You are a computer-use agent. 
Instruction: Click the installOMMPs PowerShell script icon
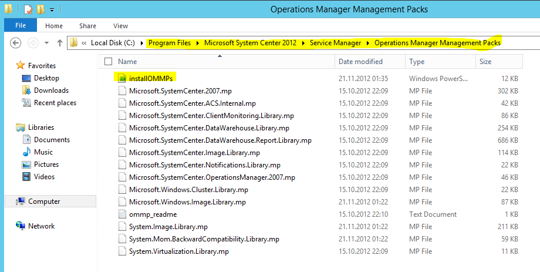pyautogui.click(x=122, y=78)
